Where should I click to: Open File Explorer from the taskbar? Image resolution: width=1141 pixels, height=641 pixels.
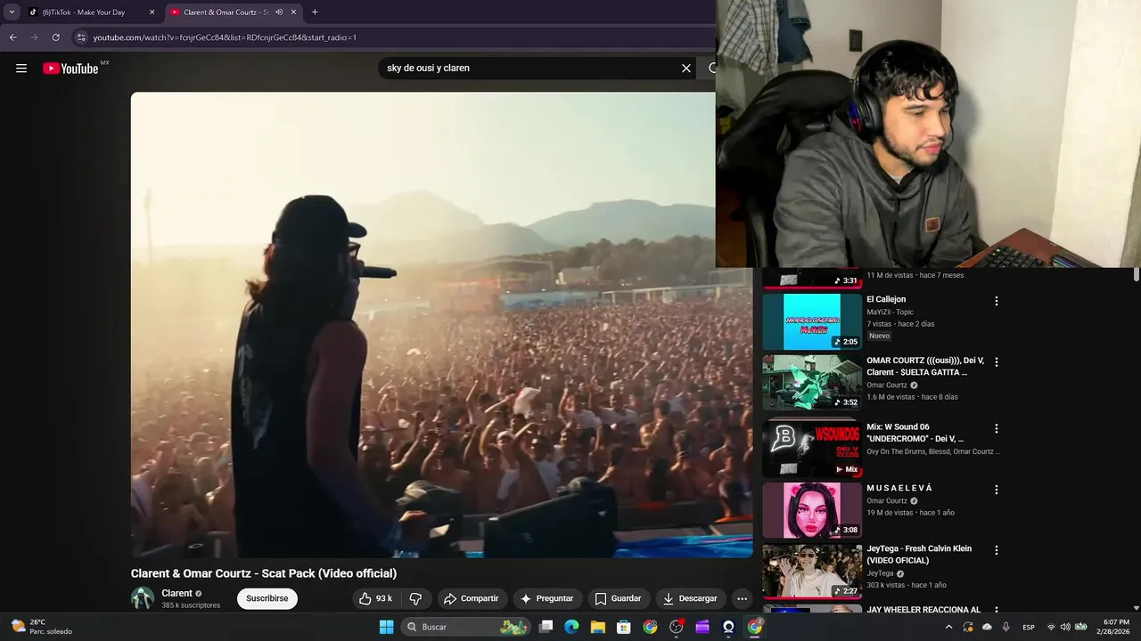(598, 627)
